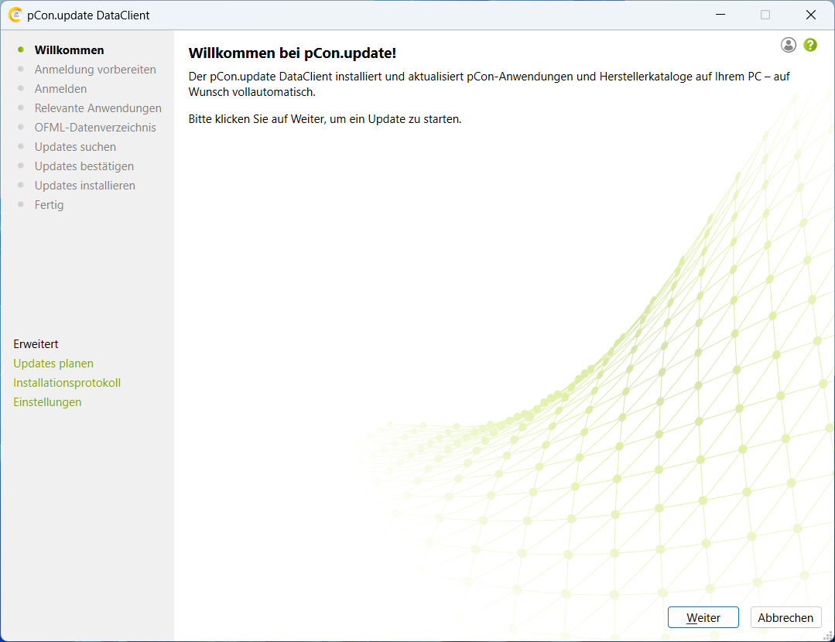Open the user account icon
The height and width of the screenshot is (642, 835).
pos(788,45)
